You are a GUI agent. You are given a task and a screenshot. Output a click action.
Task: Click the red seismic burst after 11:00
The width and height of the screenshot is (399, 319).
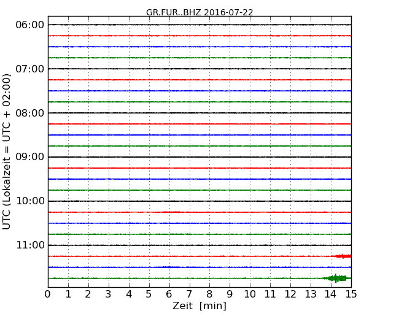[x=343, y=256]
